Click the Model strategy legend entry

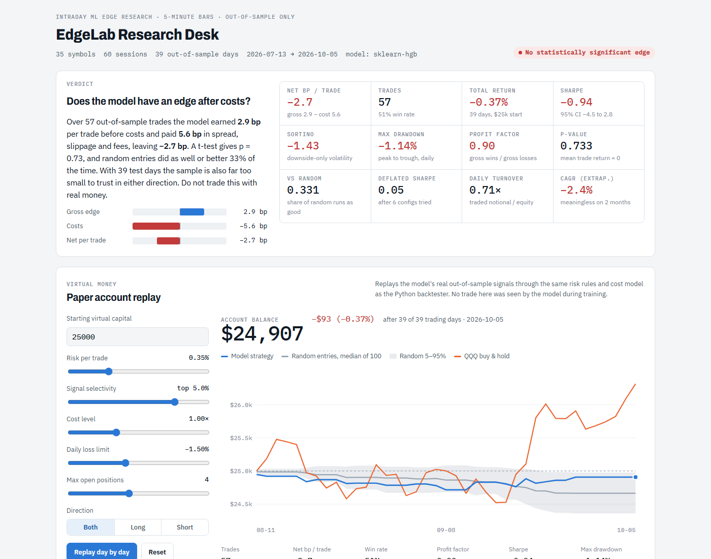pos(247,356)
